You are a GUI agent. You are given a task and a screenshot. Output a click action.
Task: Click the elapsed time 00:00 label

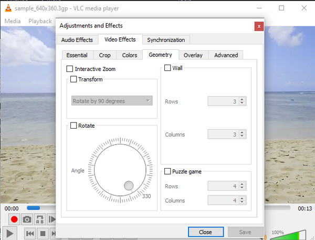[12, 208]
